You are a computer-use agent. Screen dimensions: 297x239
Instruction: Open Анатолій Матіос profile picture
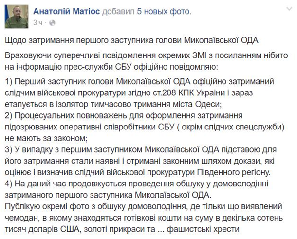coord(17,17)
